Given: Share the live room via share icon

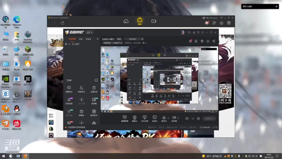Looking at the screenshot, I should 214,41.
